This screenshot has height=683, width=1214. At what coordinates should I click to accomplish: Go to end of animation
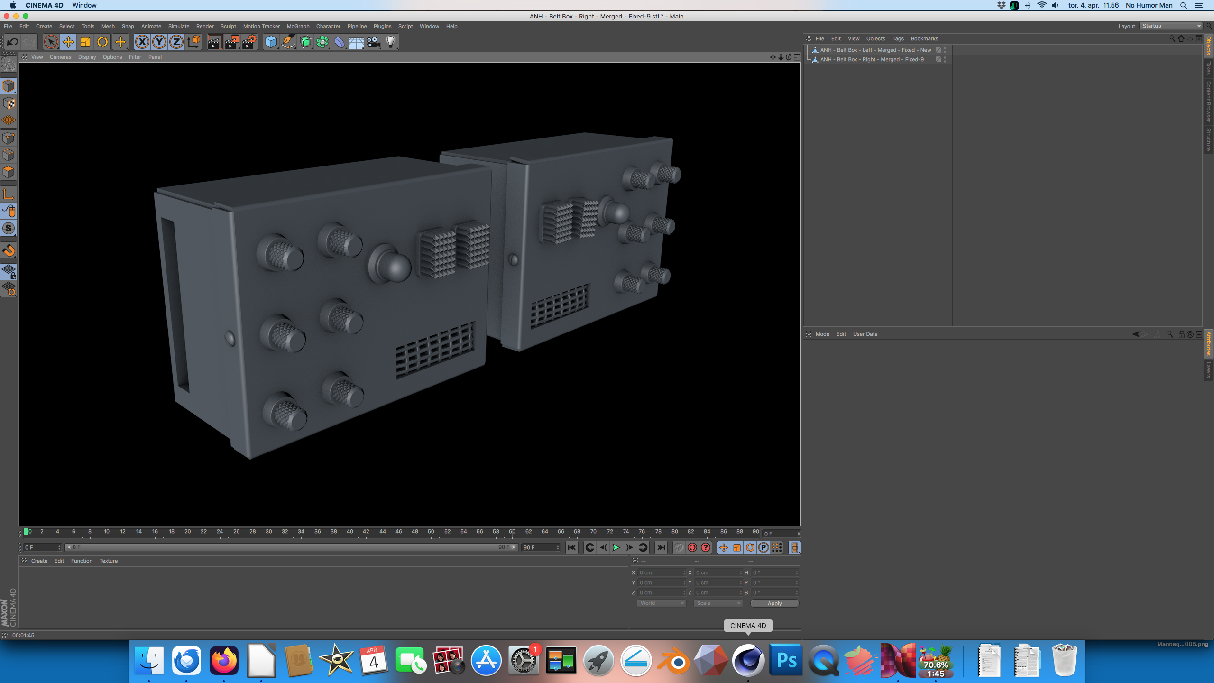pyautogui.click(x=661, y=547)
